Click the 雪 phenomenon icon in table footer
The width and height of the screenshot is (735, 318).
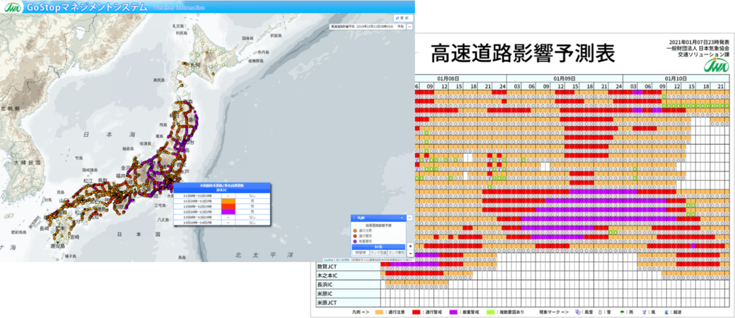(x=600, y=312)
